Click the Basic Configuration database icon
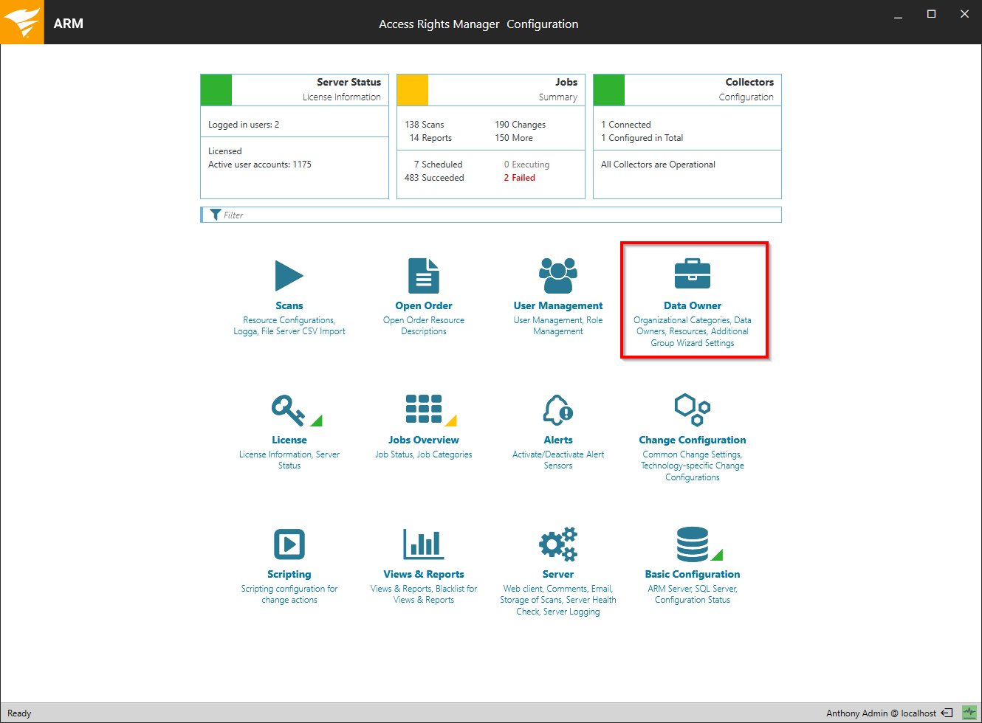 (x=693, y=544)
